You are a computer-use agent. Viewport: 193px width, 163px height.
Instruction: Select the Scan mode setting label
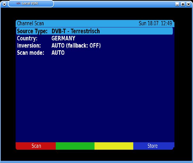(x=30, y=53)
